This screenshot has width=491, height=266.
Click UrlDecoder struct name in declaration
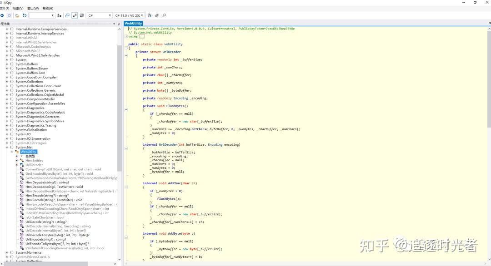pos(171,52)
